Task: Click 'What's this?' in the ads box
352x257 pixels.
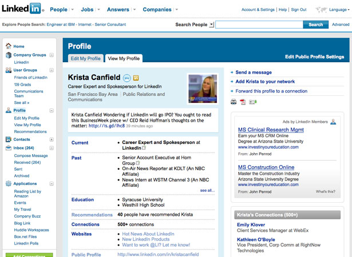Action: [326, 191]
